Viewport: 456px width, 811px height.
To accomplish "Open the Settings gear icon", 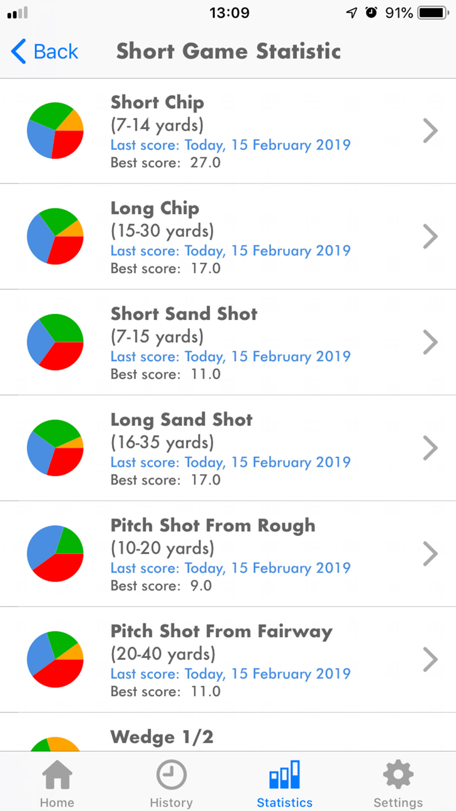I will [398, 774].
